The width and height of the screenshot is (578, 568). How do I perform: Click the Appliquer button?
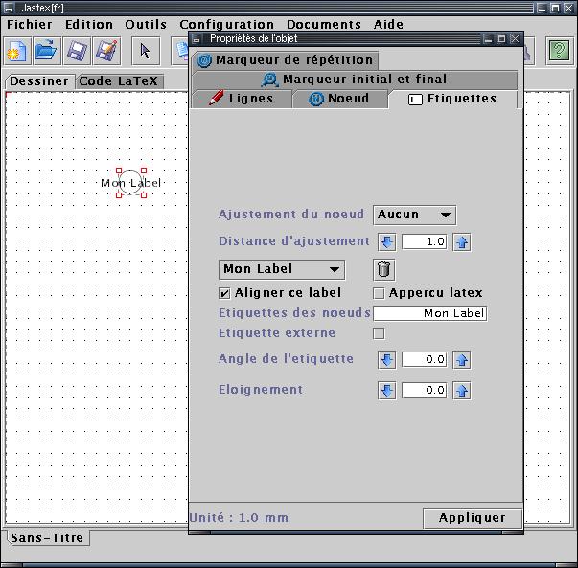pyautogui.click(x=473, y=518)
